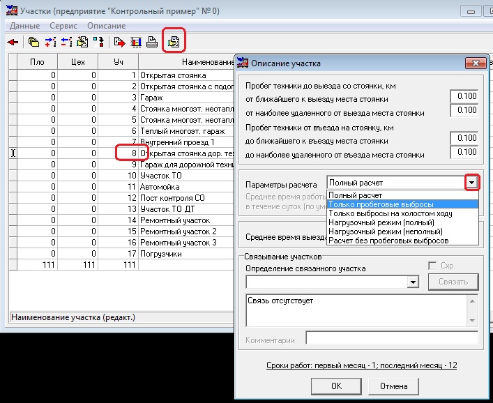Toggle the 'Схр.' checkbox
493x403 pixels.
click(432, 266)
